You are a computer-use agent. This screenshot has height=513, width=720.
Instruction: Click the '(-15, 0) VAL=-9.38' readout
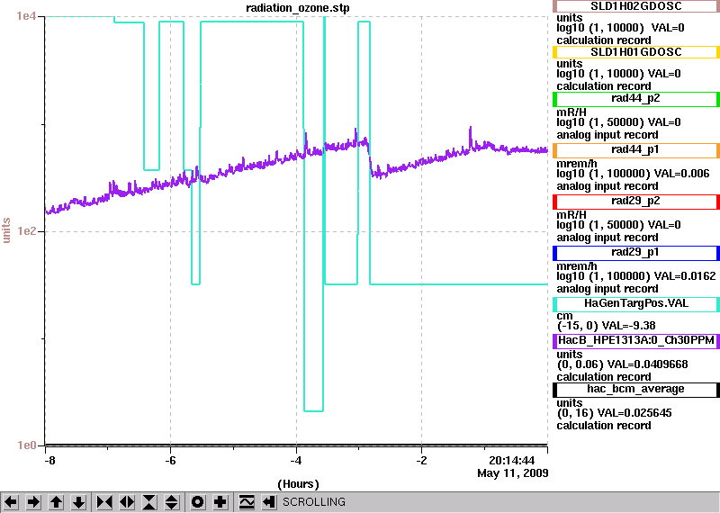click(606, 326)
